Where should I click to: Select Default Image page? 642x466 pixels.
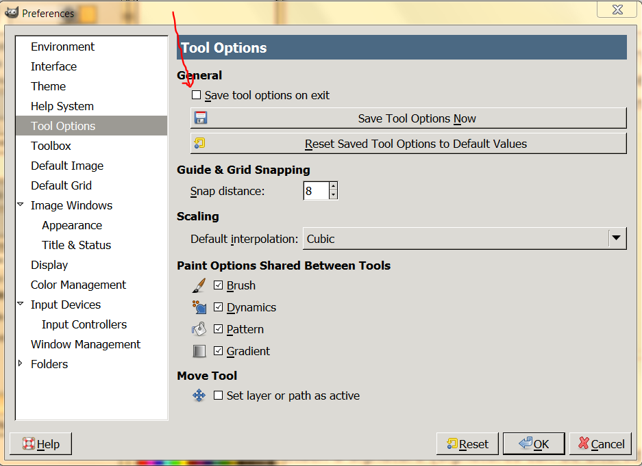click(x=67, y=166)
